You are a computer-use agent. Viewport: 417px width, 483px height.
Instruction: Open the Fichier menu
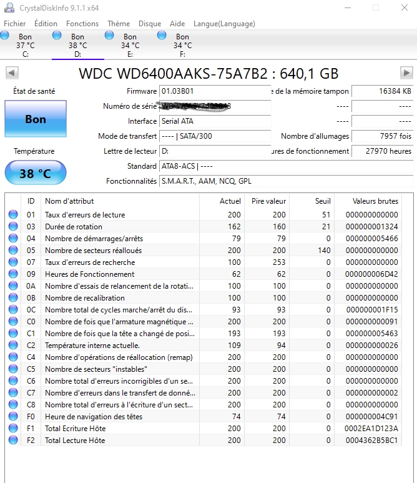[15, 24]
